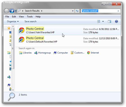Click the back navigation arrow button
Screen dimensions: 126x107
click(6, 11)
